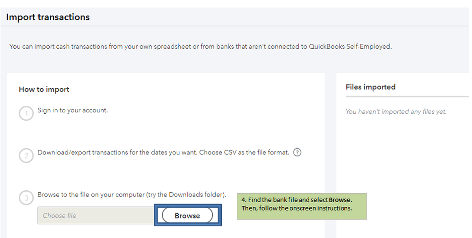Select the step 3 circle icon

[x=26, y=197]
